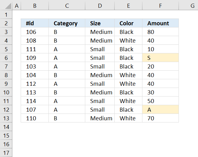Click row 13 header
Viewport: 198px width, 157px height.
[6, 118]
